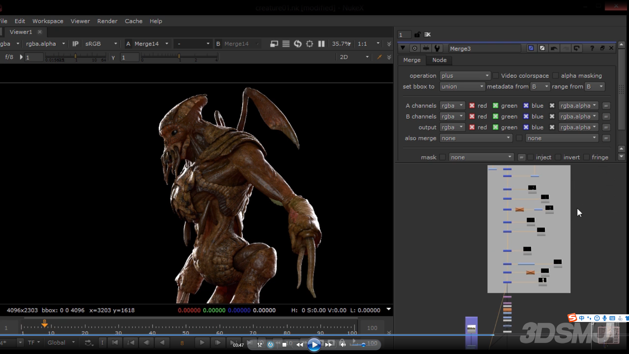Clear all properties panels icon
Image resolution: width=629 pixels, height=354 pixels.
click(428, 34)
